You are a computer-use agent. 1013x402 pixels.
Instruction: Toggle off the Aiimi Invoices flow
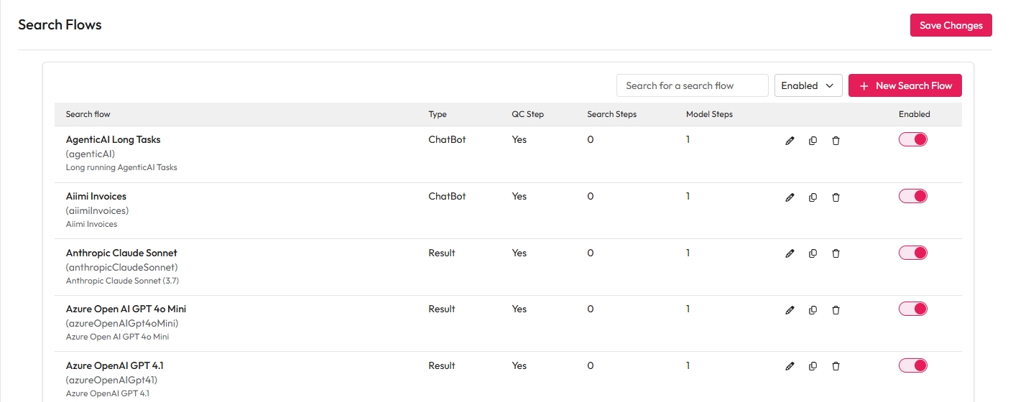pyautogui.click(x=913, y=196)
